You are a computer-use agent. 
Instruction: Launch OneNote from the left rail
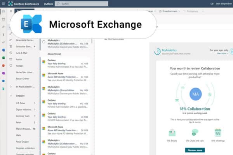[3, 73]
